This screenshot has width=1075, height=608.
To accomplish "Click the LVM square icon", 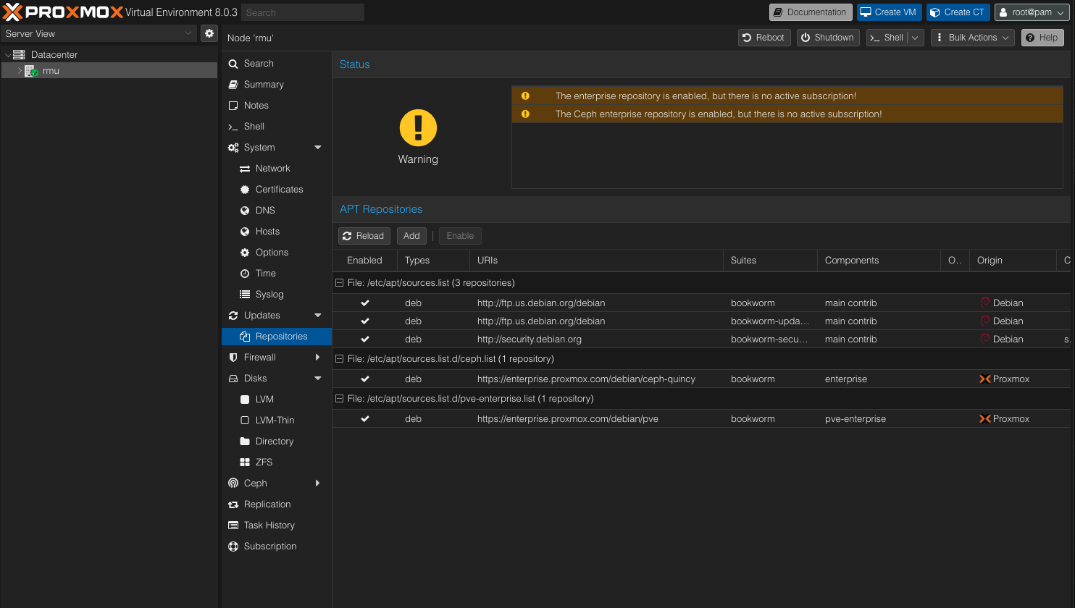I will point(245,400).
